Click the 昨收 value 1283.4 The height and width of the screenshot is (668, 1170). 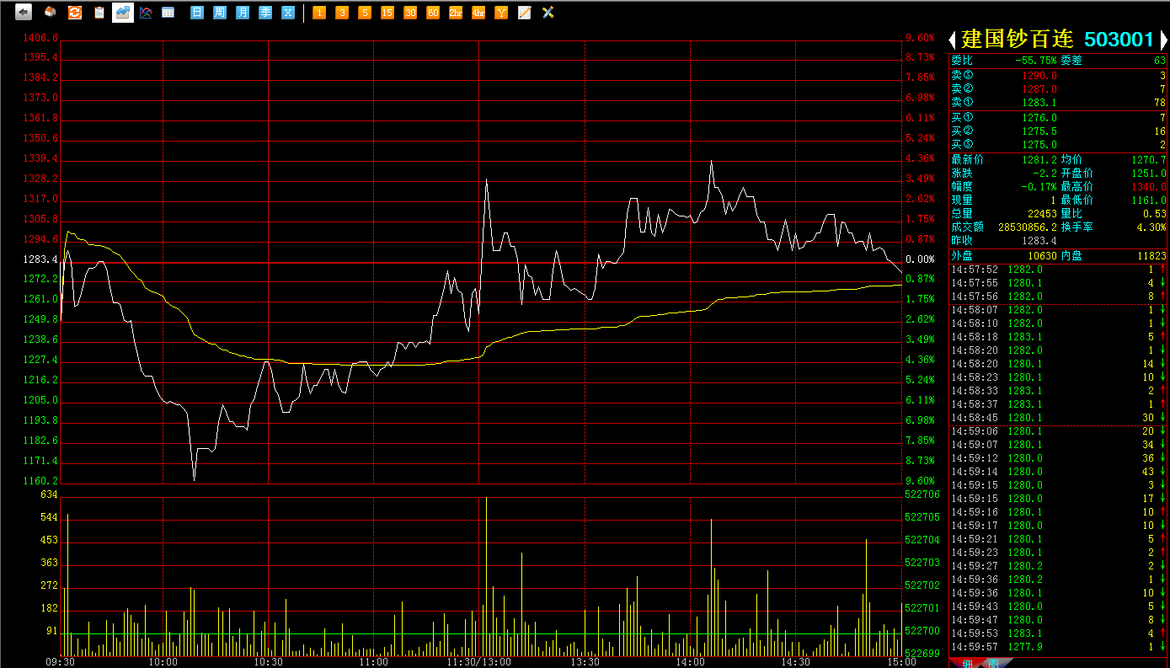pos(1039,241)
